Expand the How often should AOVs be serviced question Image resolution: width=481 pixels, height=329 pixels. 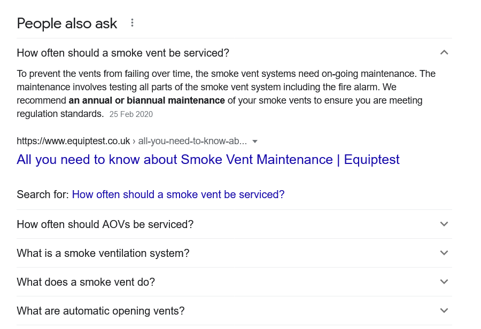click(234, 224)
